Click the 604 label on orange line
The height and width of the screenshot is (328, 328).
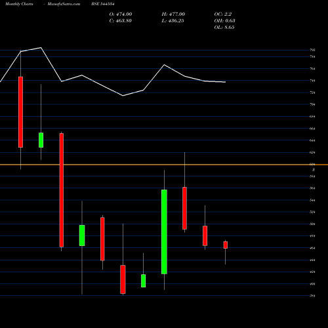[312, 164]
